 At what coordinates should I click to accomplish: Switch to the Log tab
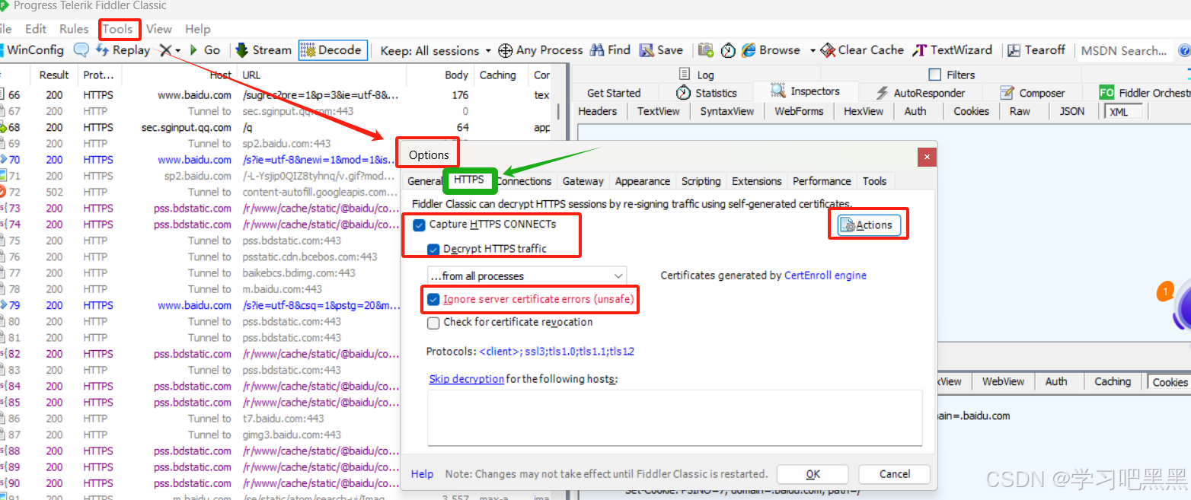695,75
